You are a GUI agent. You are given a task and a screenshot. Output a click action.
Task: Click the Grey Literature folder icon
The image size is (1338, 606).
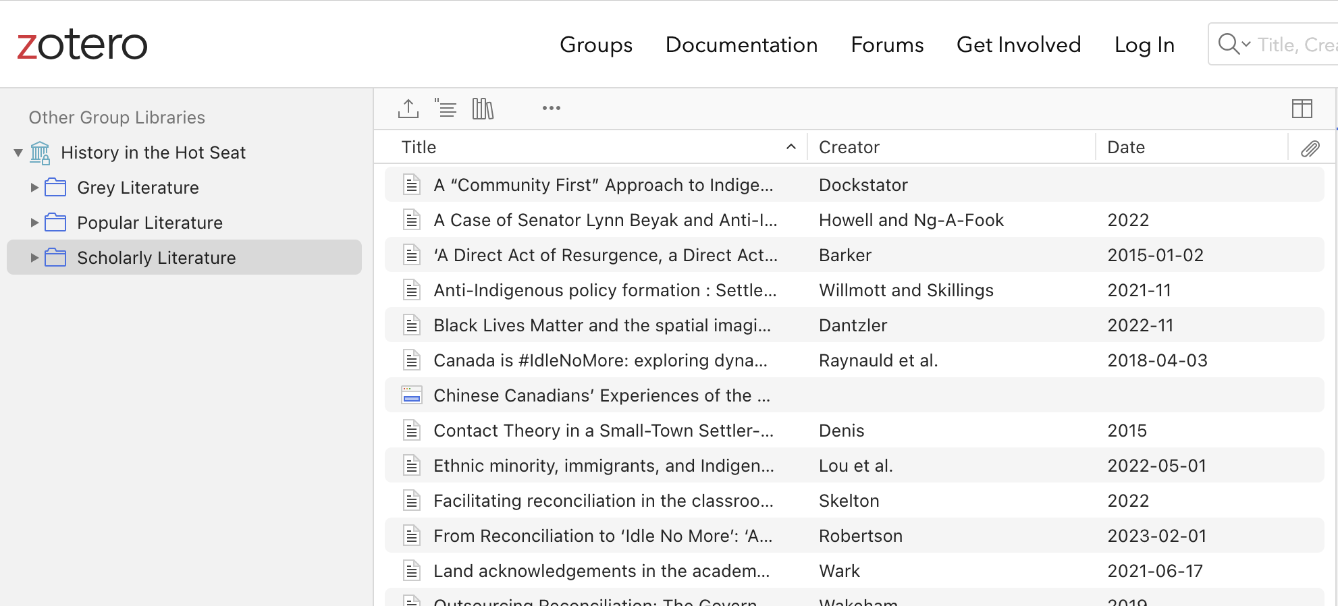coord(55,188)
